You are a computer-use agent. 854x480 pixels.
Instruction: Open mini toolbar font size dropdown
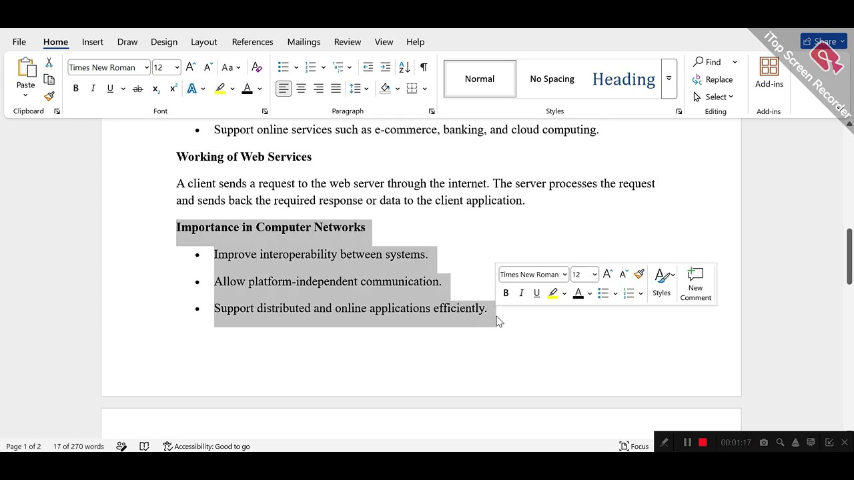pyautogui.click(x=594, y=275)
